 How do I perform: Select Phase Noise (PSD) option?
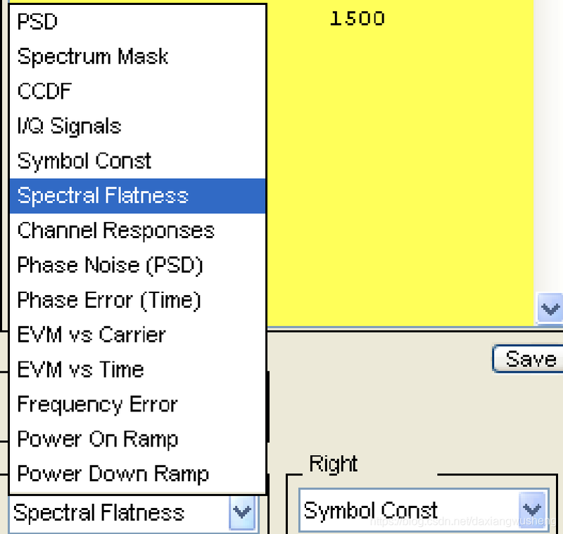(137, 265)
